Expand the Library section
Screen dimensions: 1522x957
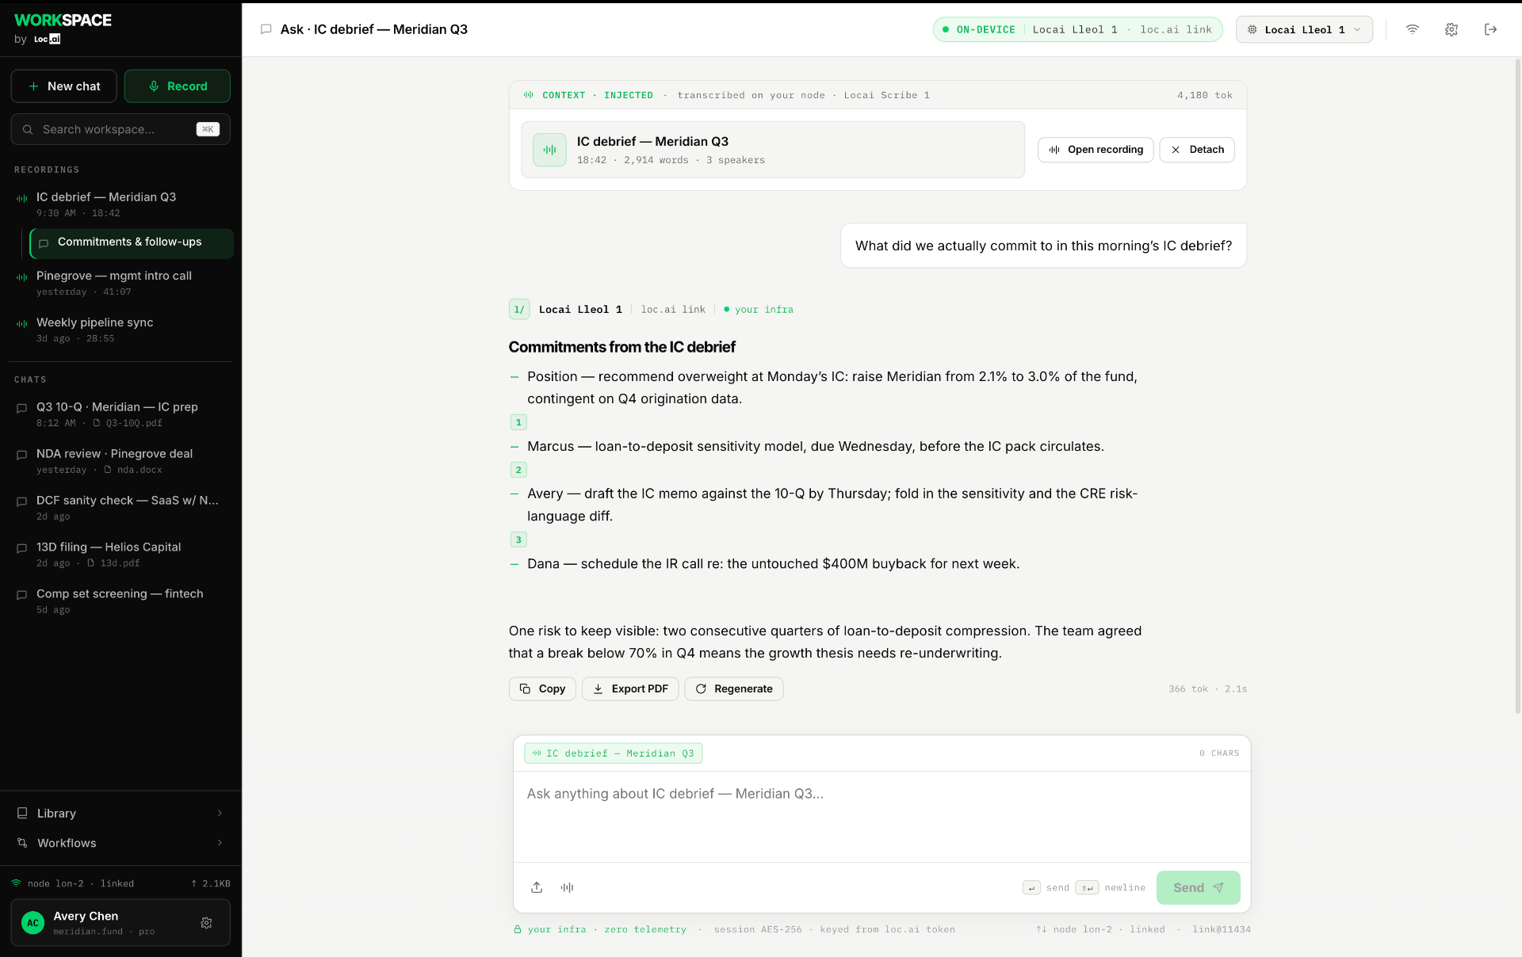[x=120, y=813]
